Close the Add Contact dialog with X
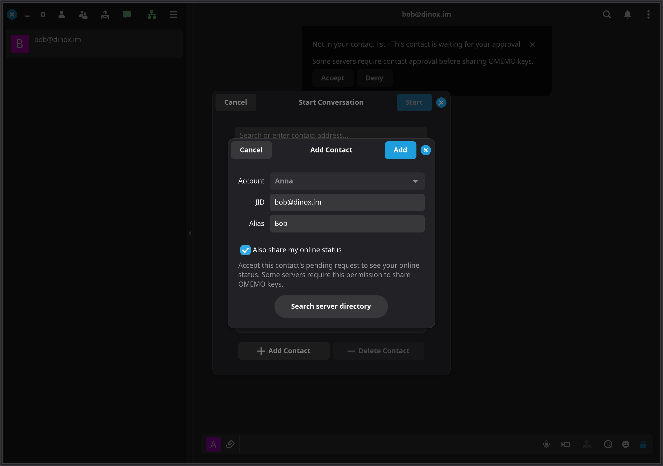This screenshot has height=466, width=663. coord(425,150)
